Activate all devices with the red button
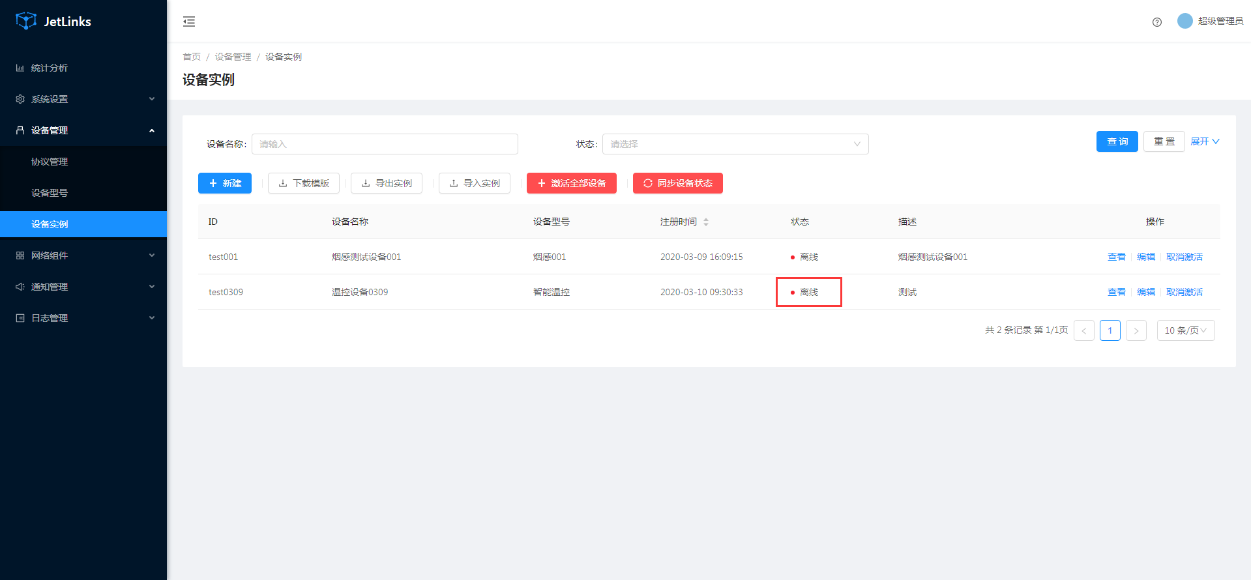This screenshot has width=1251, height=580. [571, 183]
